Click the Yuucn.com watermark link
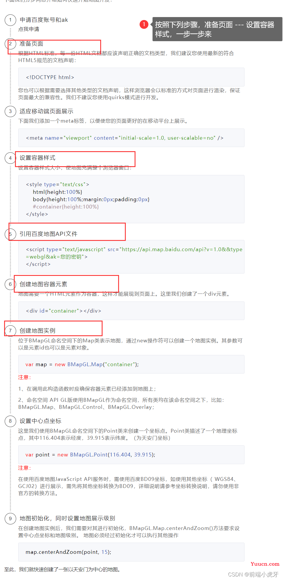Screen dimensions: 283x580 pos(265,564)
